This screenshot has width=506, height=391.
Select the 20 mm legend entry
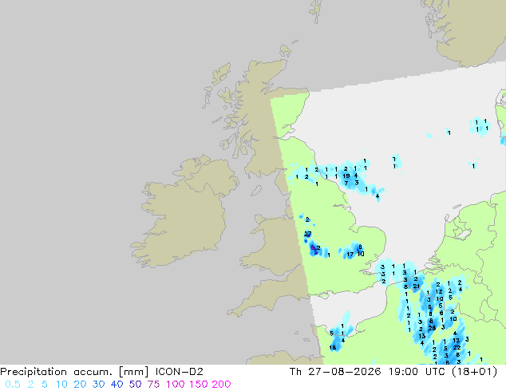80,385
